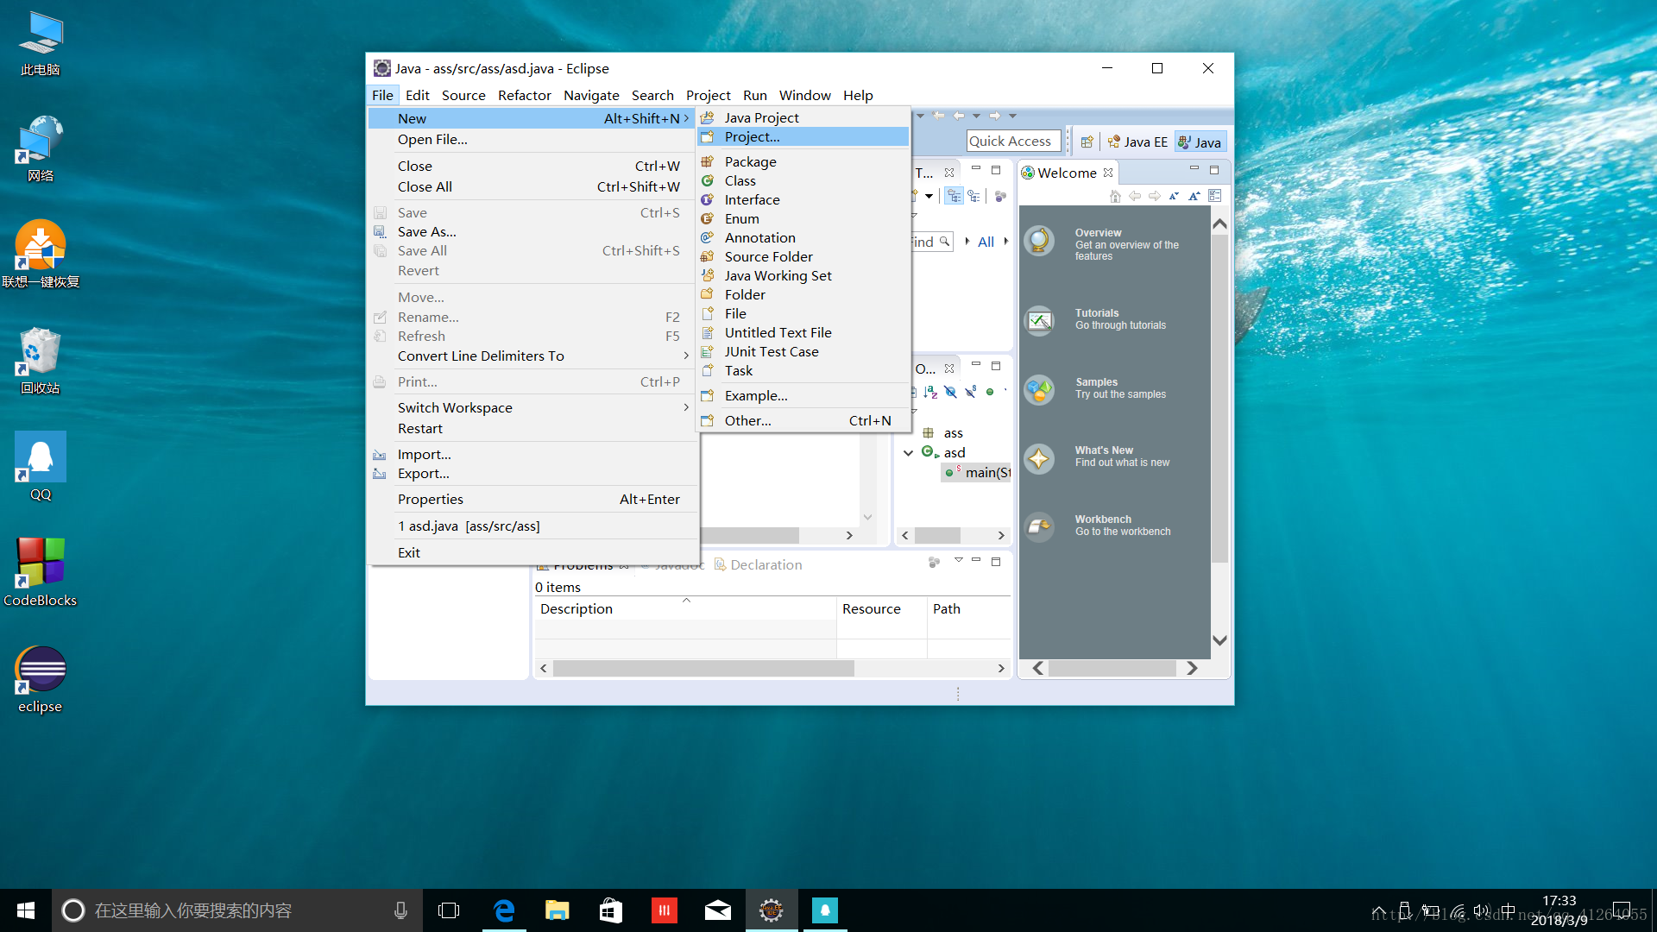Click the QQ icon in Windows taskbar
Image resolution: width=1657 pixels, height=932 pixels.
[x=824, y=910]
